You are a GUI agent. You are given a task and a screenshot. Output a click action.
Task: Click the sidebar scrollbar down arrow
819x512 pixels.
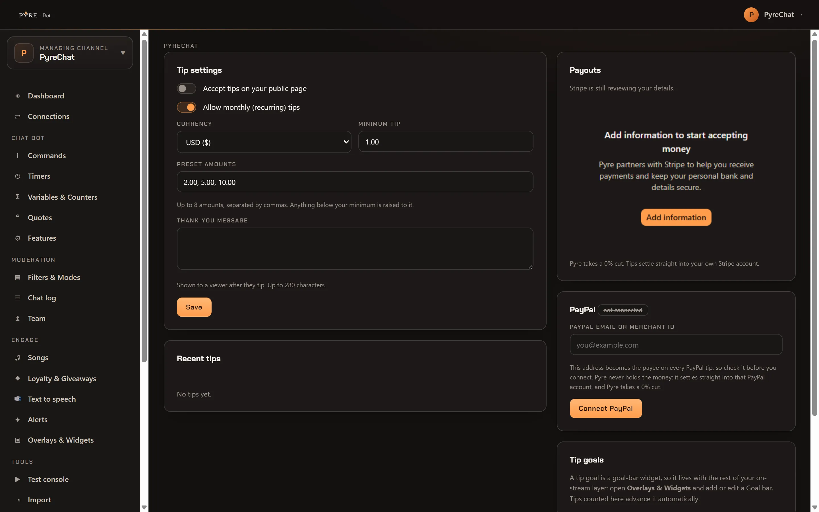(x=144, y=508)
